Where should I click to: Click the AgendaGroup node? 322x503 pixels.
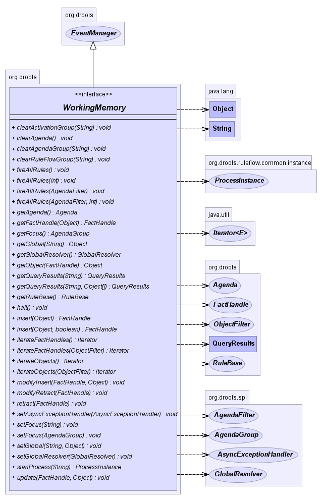236,435
